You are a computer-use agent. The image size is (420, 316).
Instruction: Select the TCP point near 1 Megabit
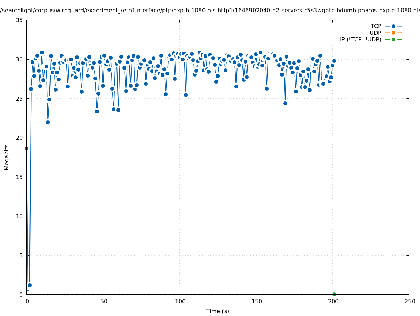pyautogui.click(x=29, y=285)
